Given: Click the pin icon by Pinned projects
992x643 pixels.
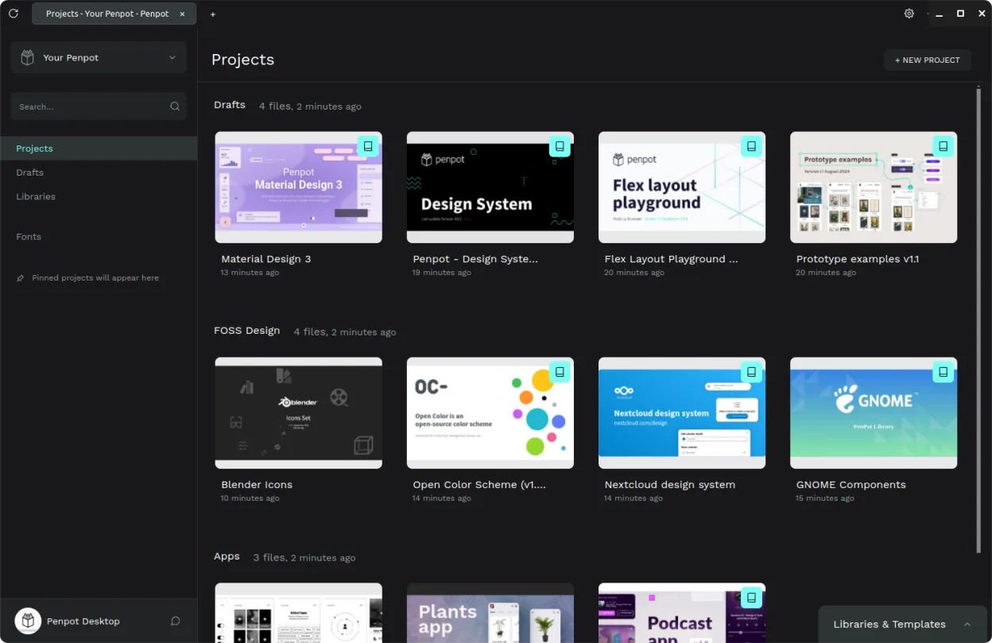Looking at the screenshot, I should point(21,278).
